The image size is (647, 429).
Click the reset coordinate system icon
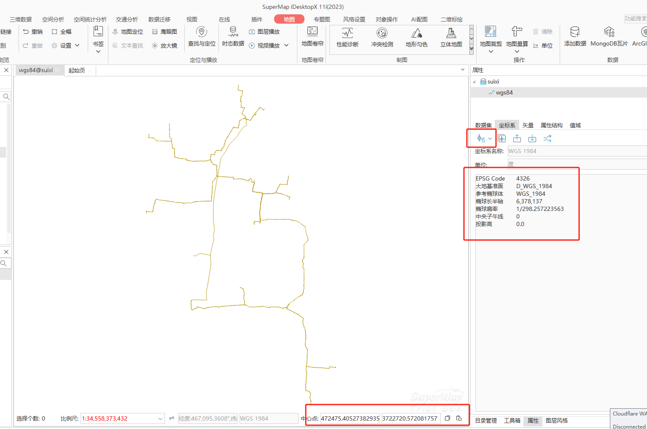(481, 138)
